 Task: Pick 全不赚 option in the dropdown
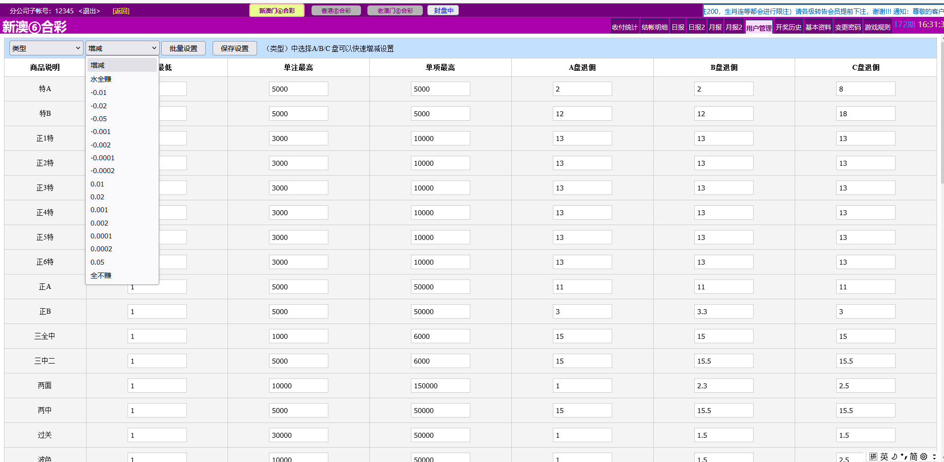pyautogui.click(x=101, y=276)
